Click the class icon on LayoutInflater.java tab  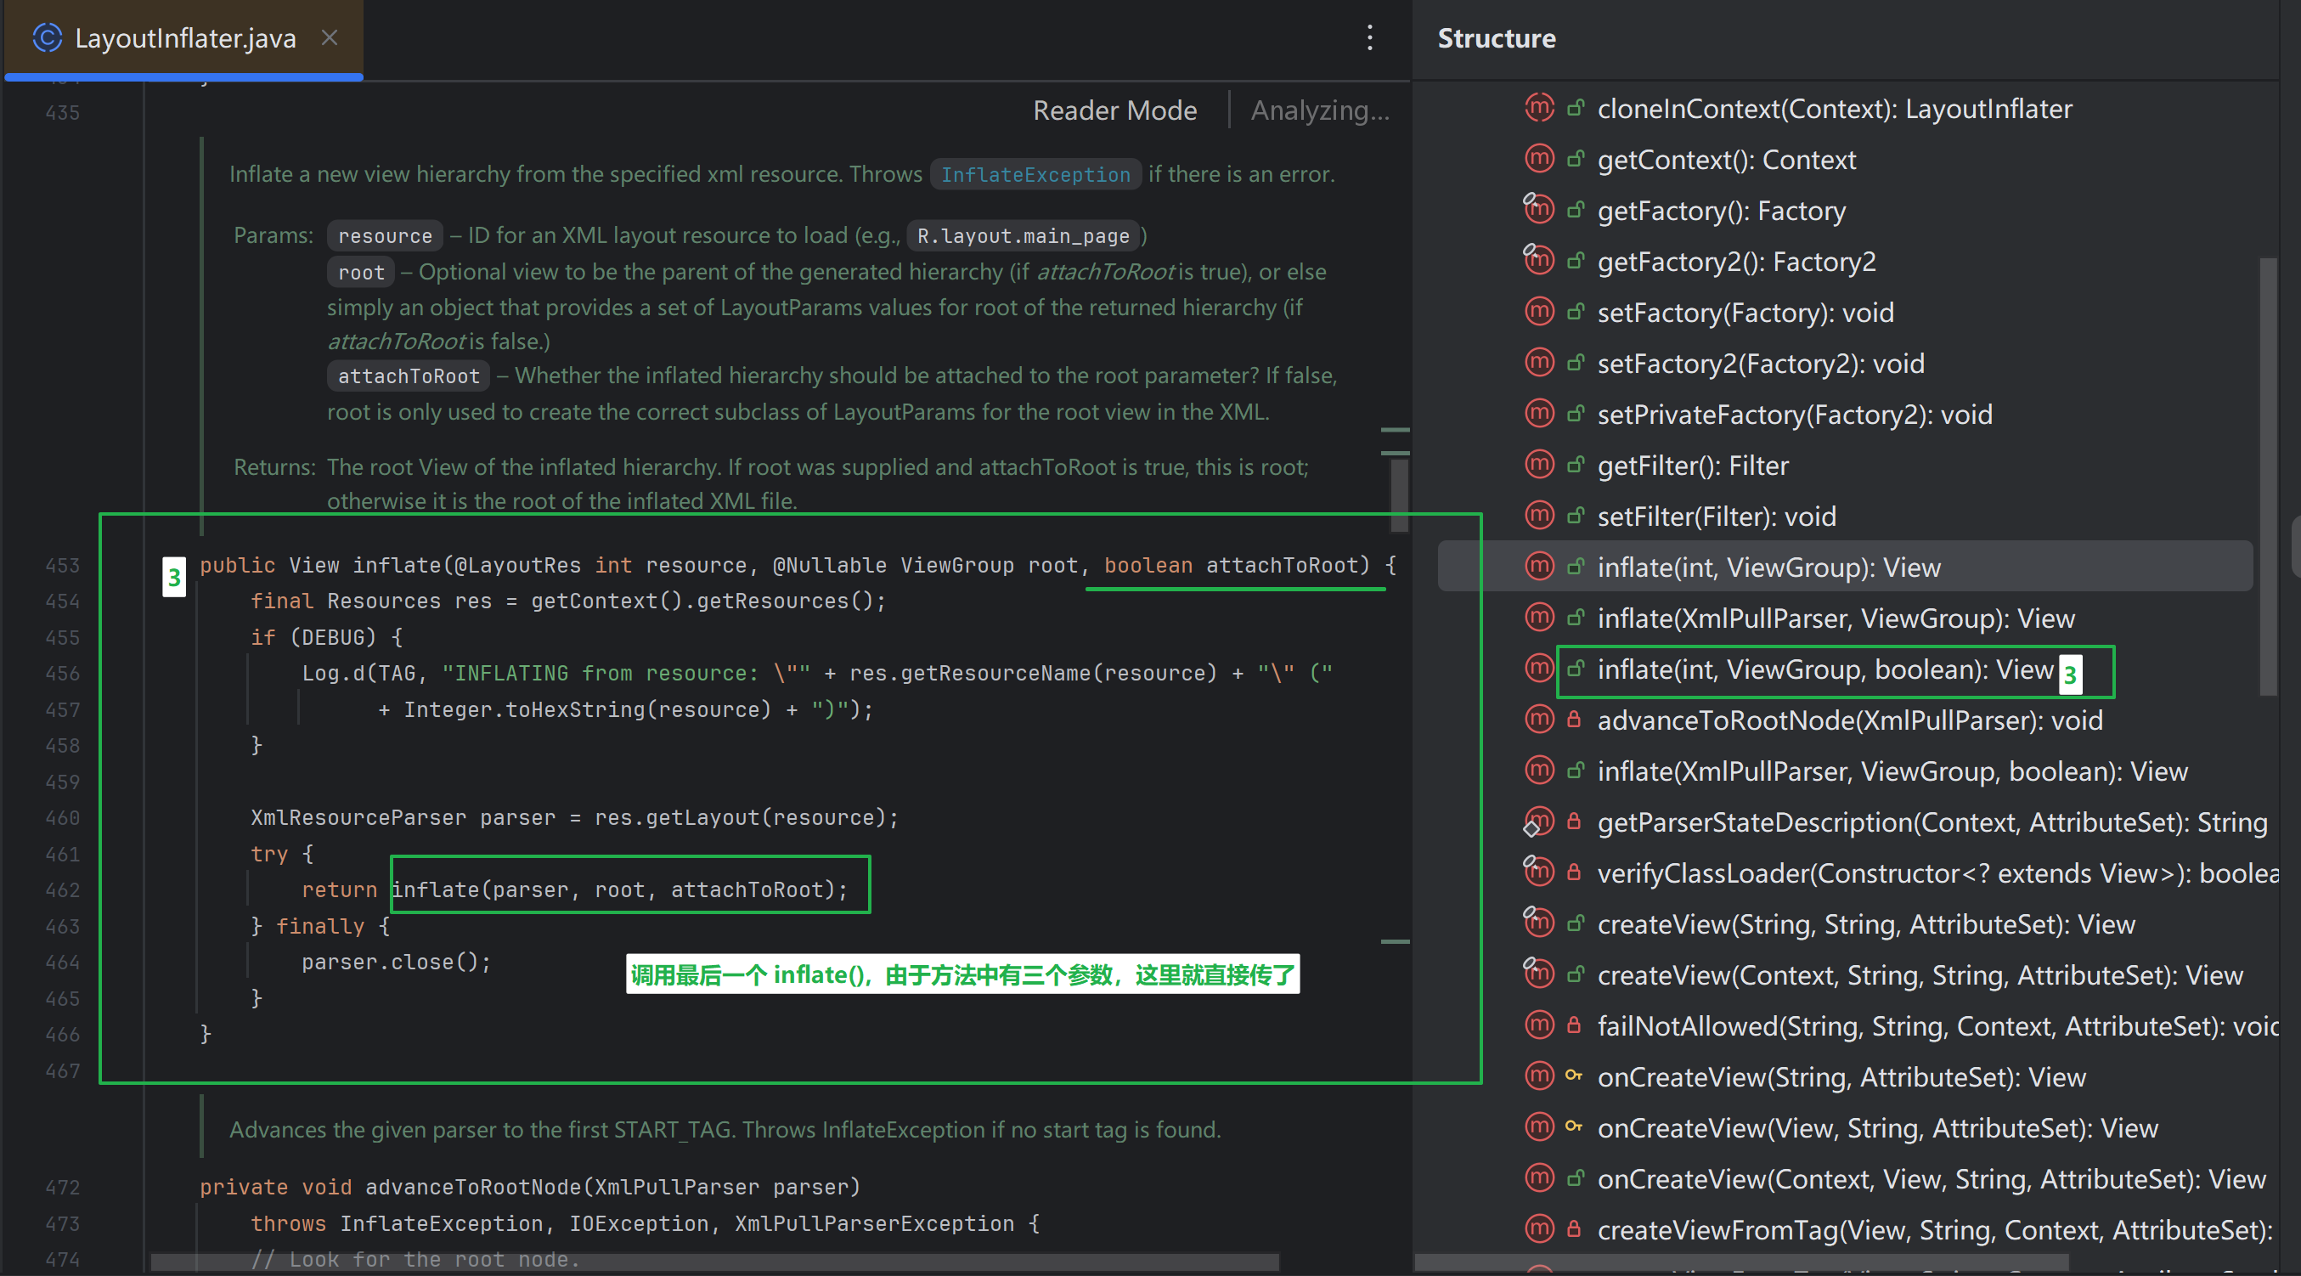point(46,37)
